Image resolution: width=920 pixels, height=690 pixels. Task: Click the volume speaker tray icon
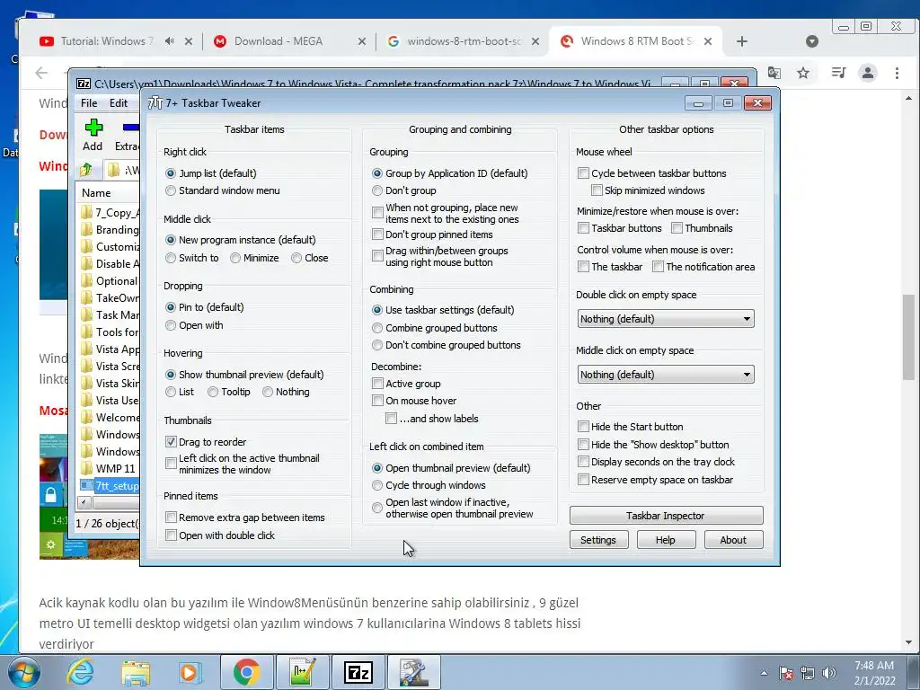tap(829, 673)
